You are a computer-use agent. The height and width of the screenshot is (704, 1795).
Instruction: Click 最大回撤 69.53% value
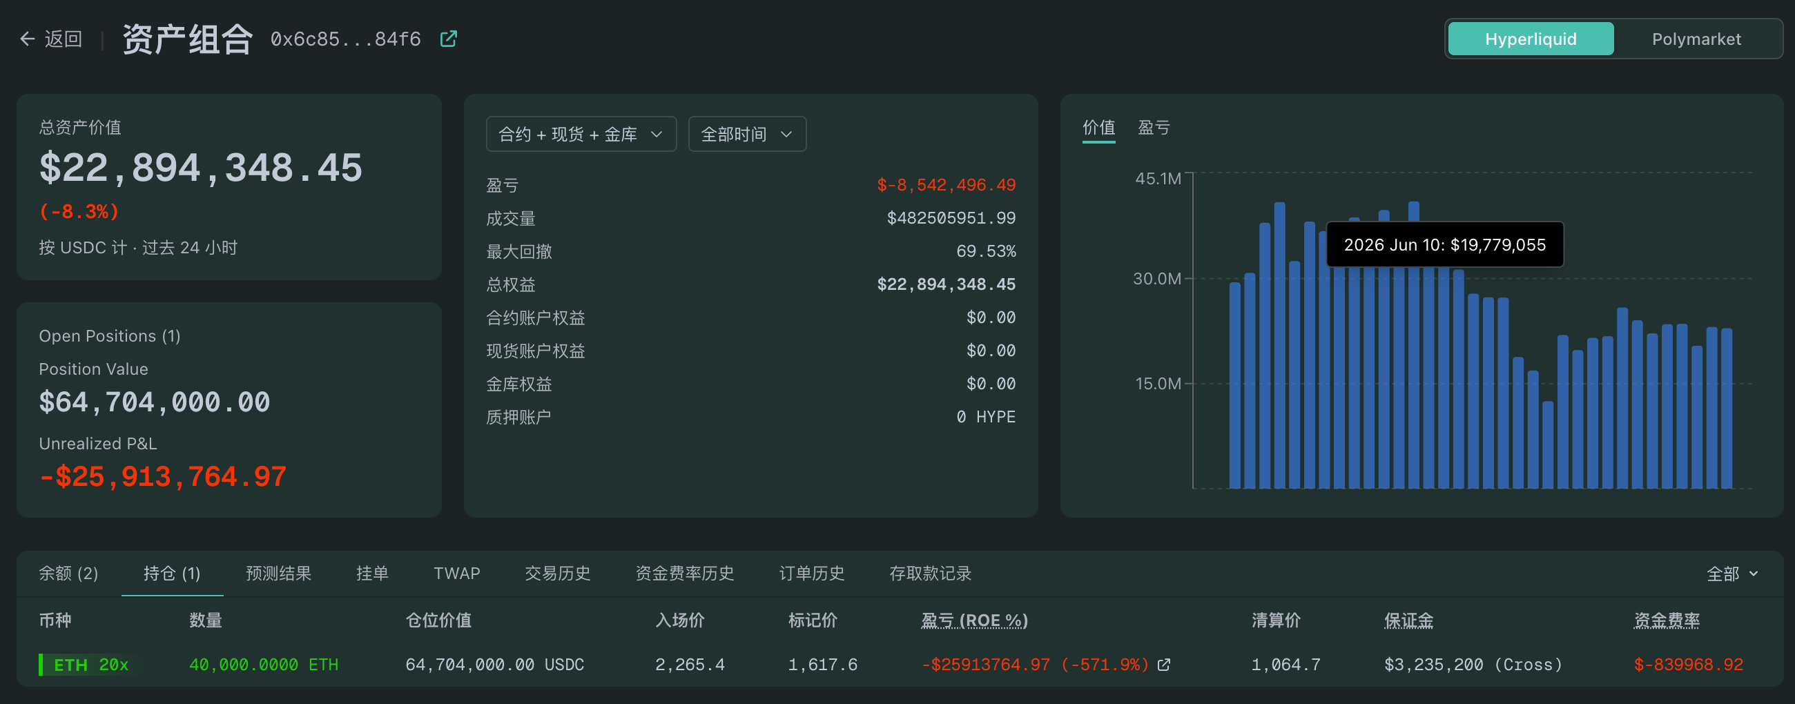[986, 251]
